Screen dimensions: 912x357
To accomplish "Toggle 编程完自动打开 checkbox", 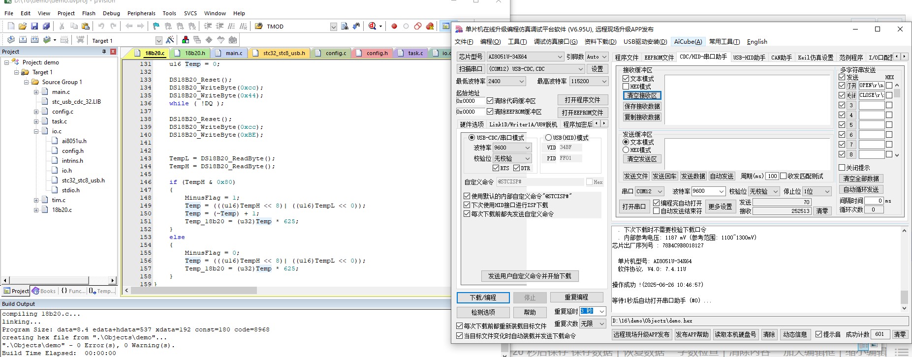I will pyautogui.click(x=657, y=203).
